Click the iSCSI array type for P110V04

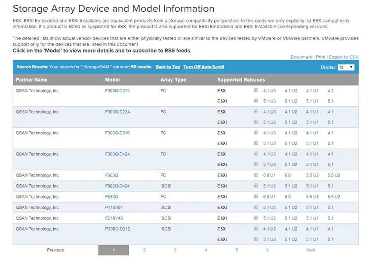[166, 207]
